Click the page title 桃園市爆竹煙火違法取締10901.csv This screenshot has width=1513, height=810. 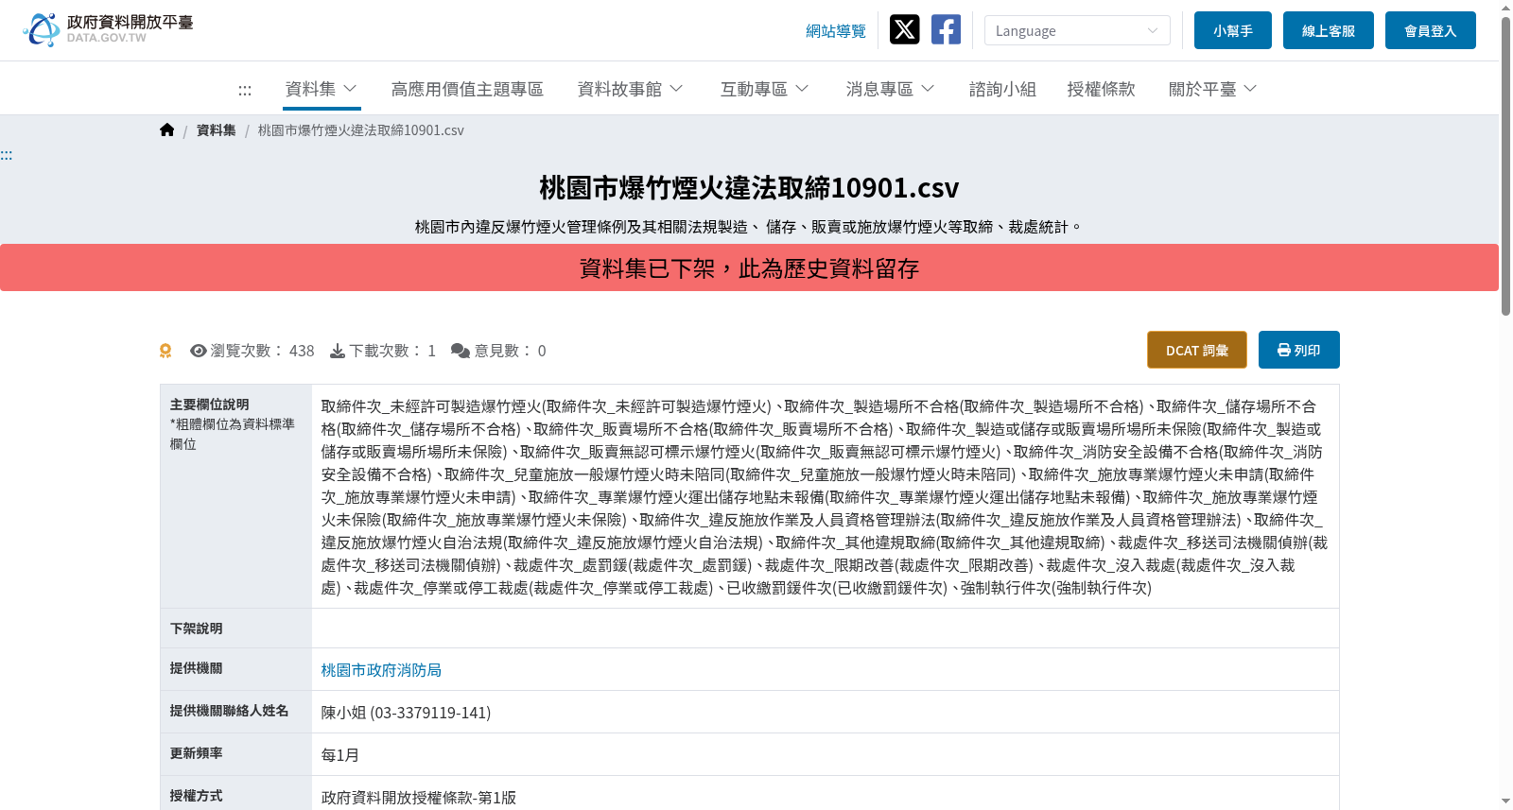(x=749, y=188)
